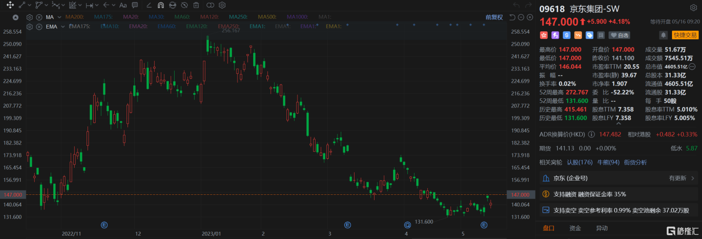The image size is (702, 239).
Task: Click the orange short-selling badge icon
Action: 578,35
